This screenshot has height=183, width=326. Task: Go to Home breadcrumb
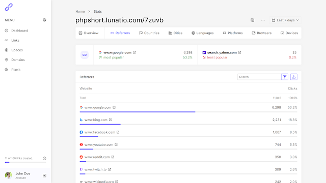point(80,11)
